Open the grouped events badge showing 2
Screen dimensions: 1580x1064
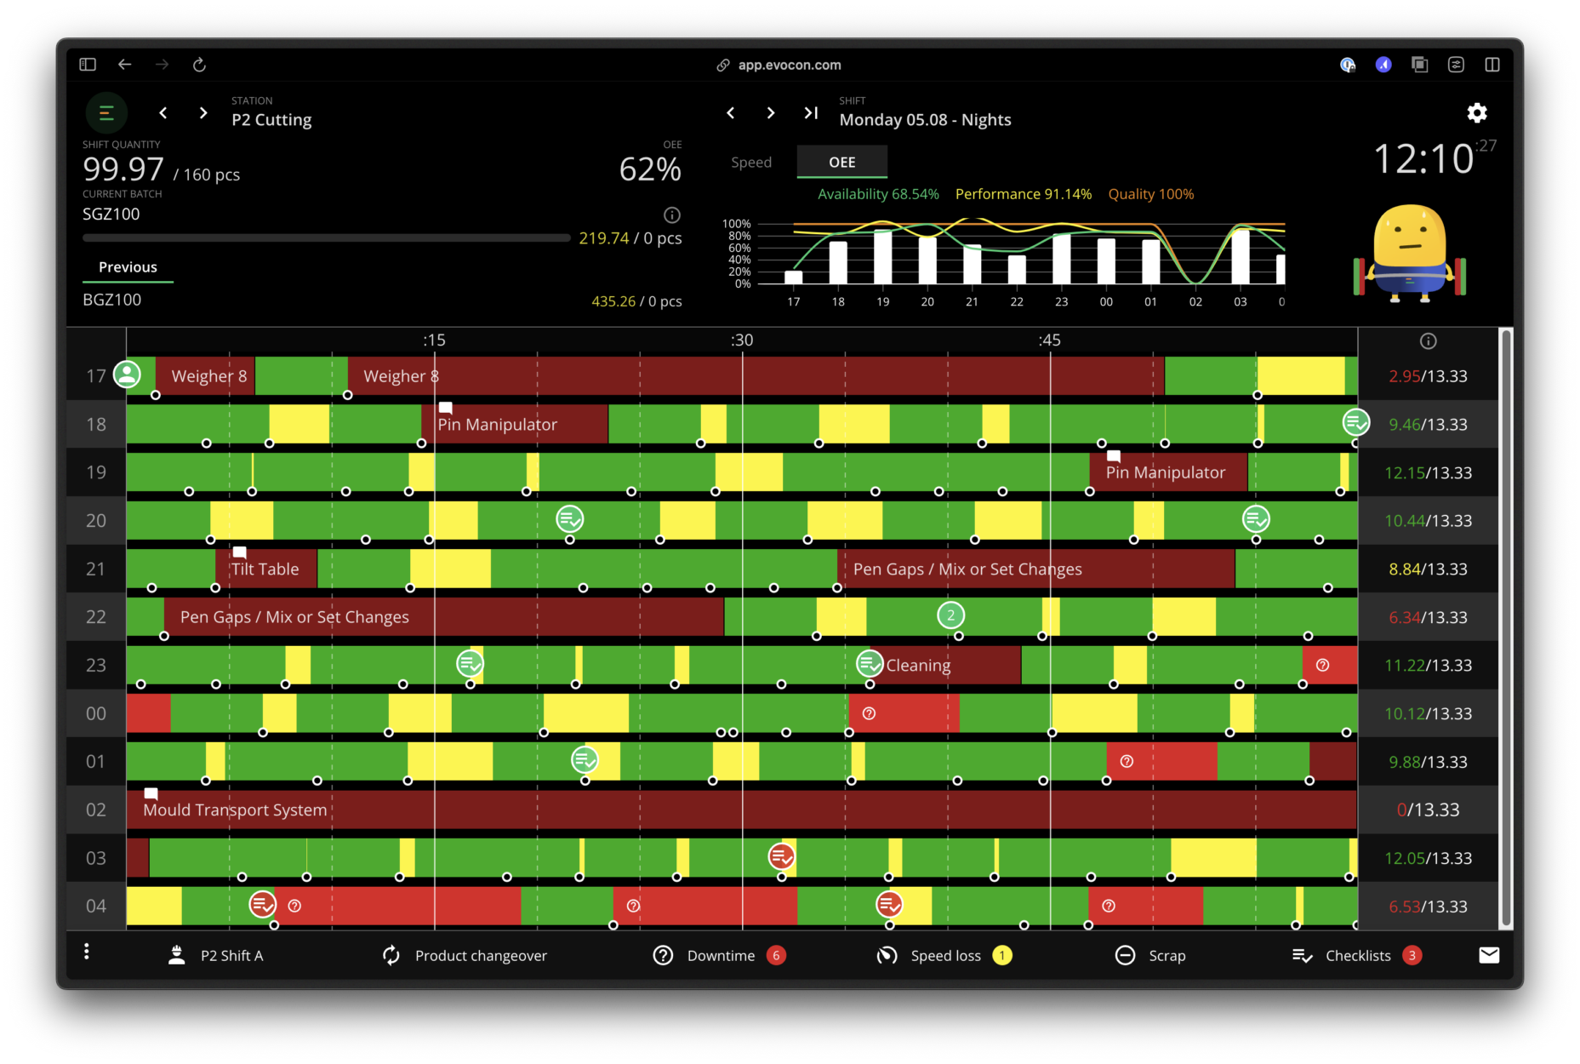pyautogui.click(x=950, y=615)
